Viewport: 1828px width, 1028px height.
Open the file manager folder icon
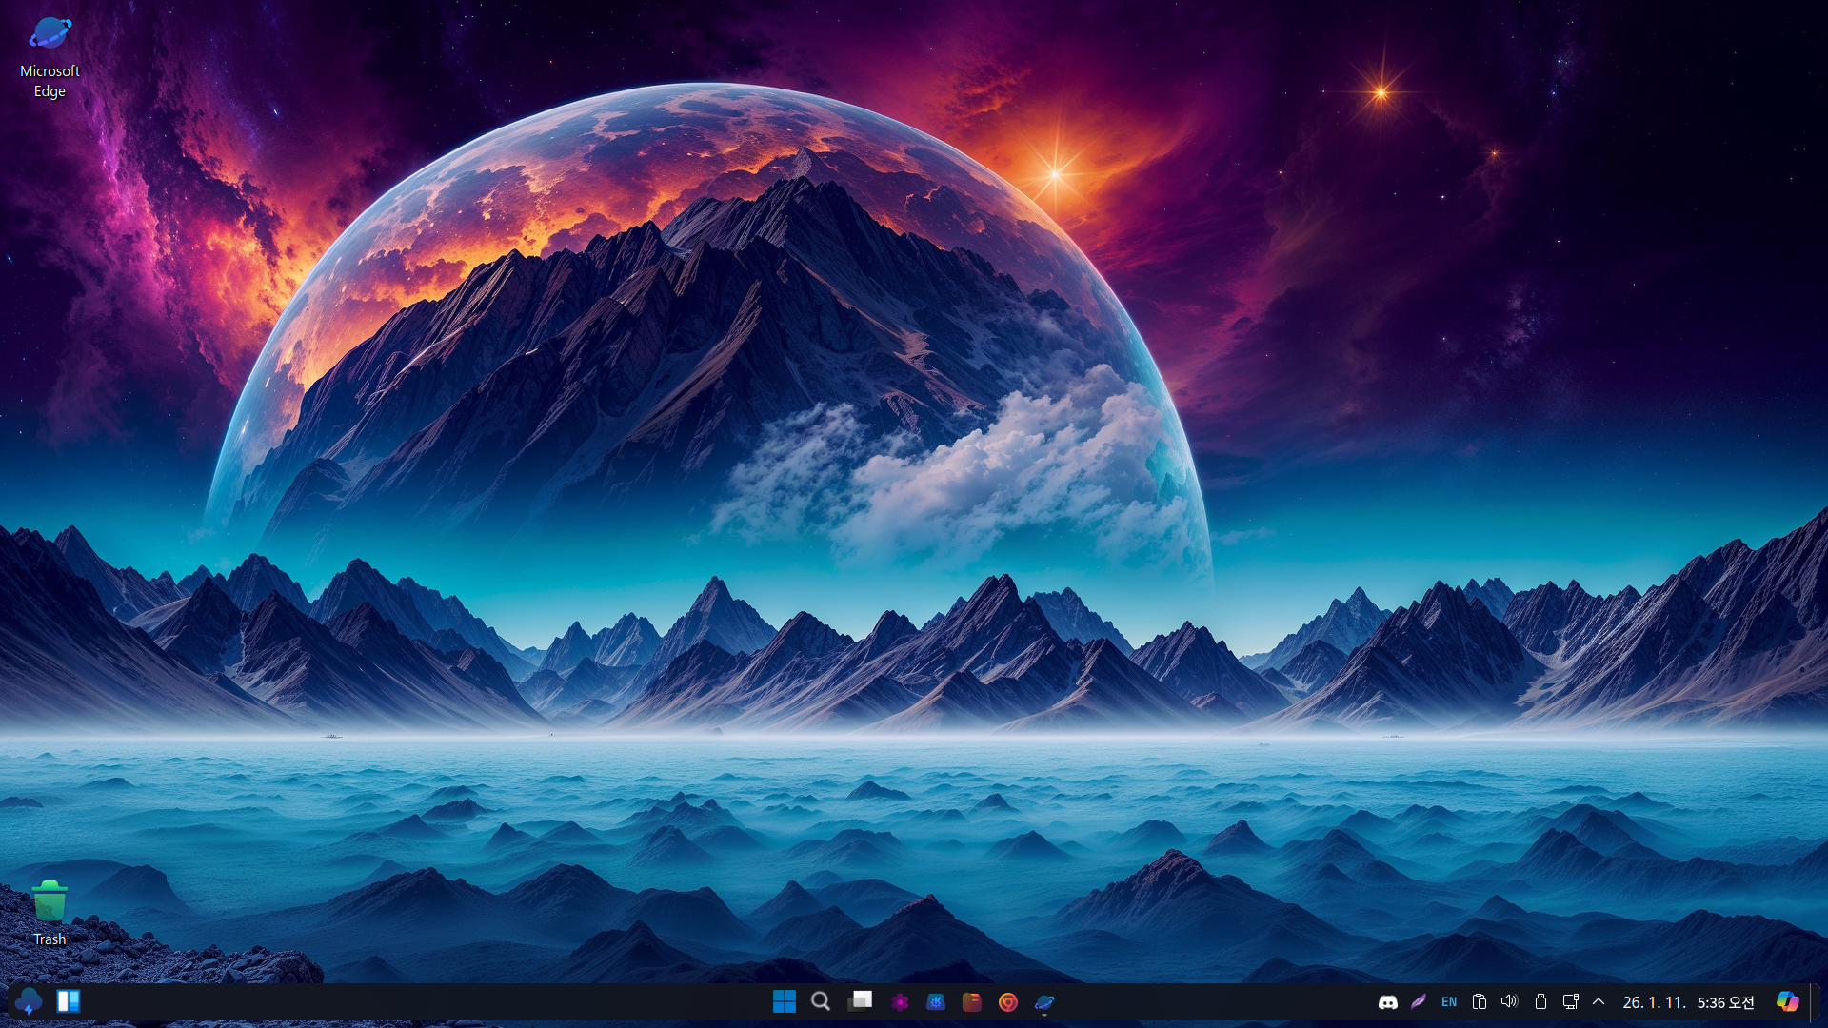click(972, 1001)
